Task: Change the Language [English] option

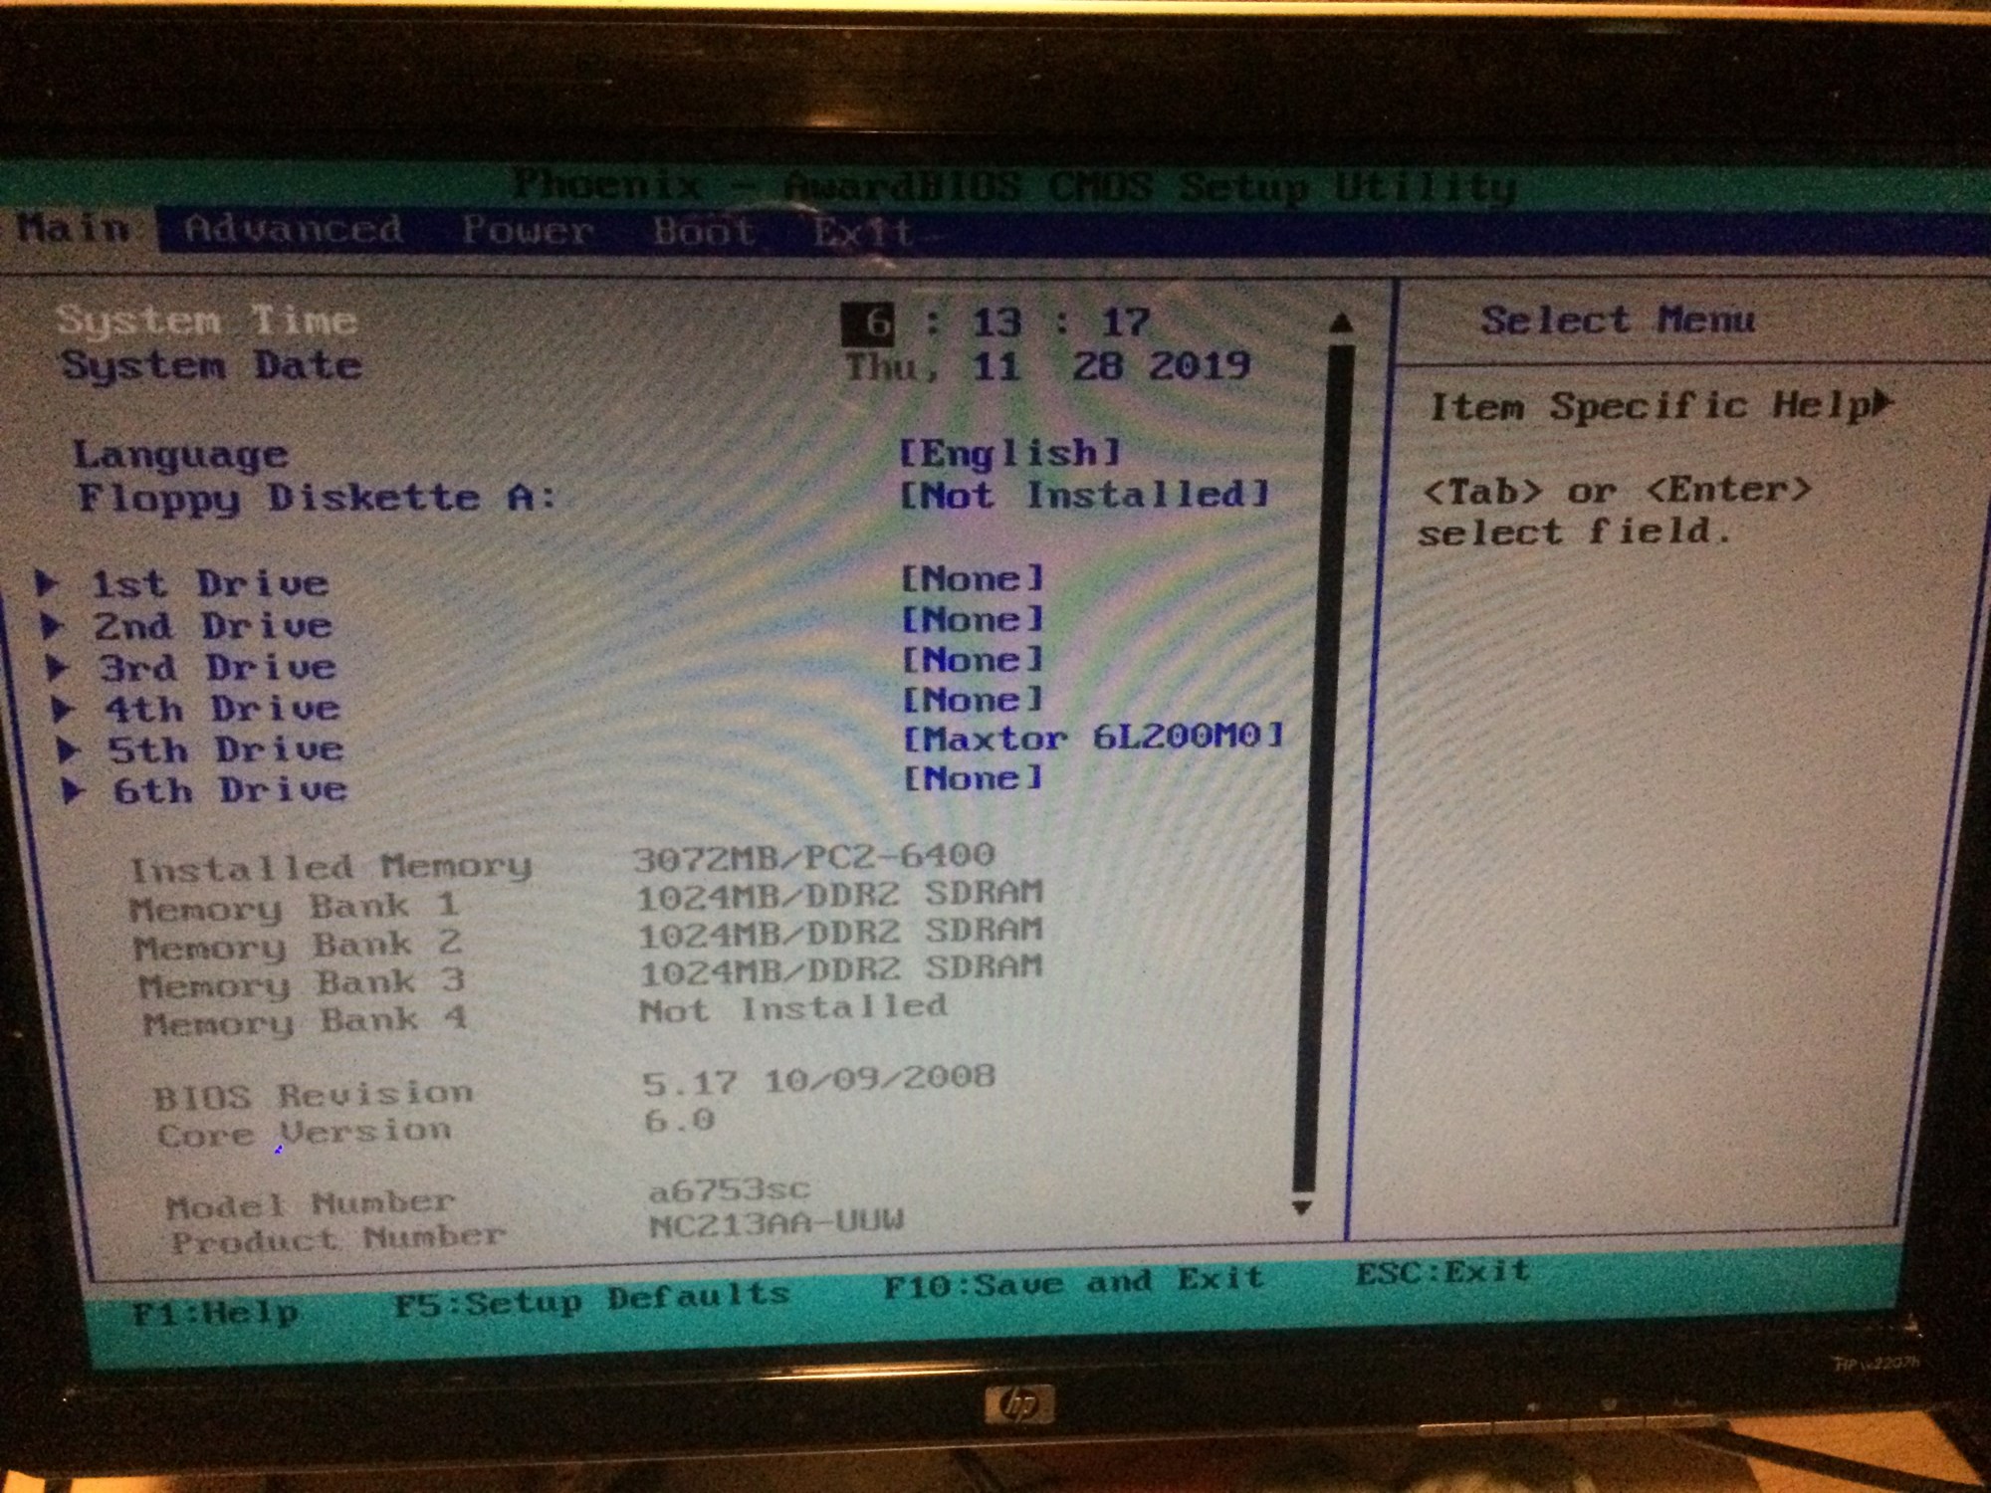Action: [1009, 454]
